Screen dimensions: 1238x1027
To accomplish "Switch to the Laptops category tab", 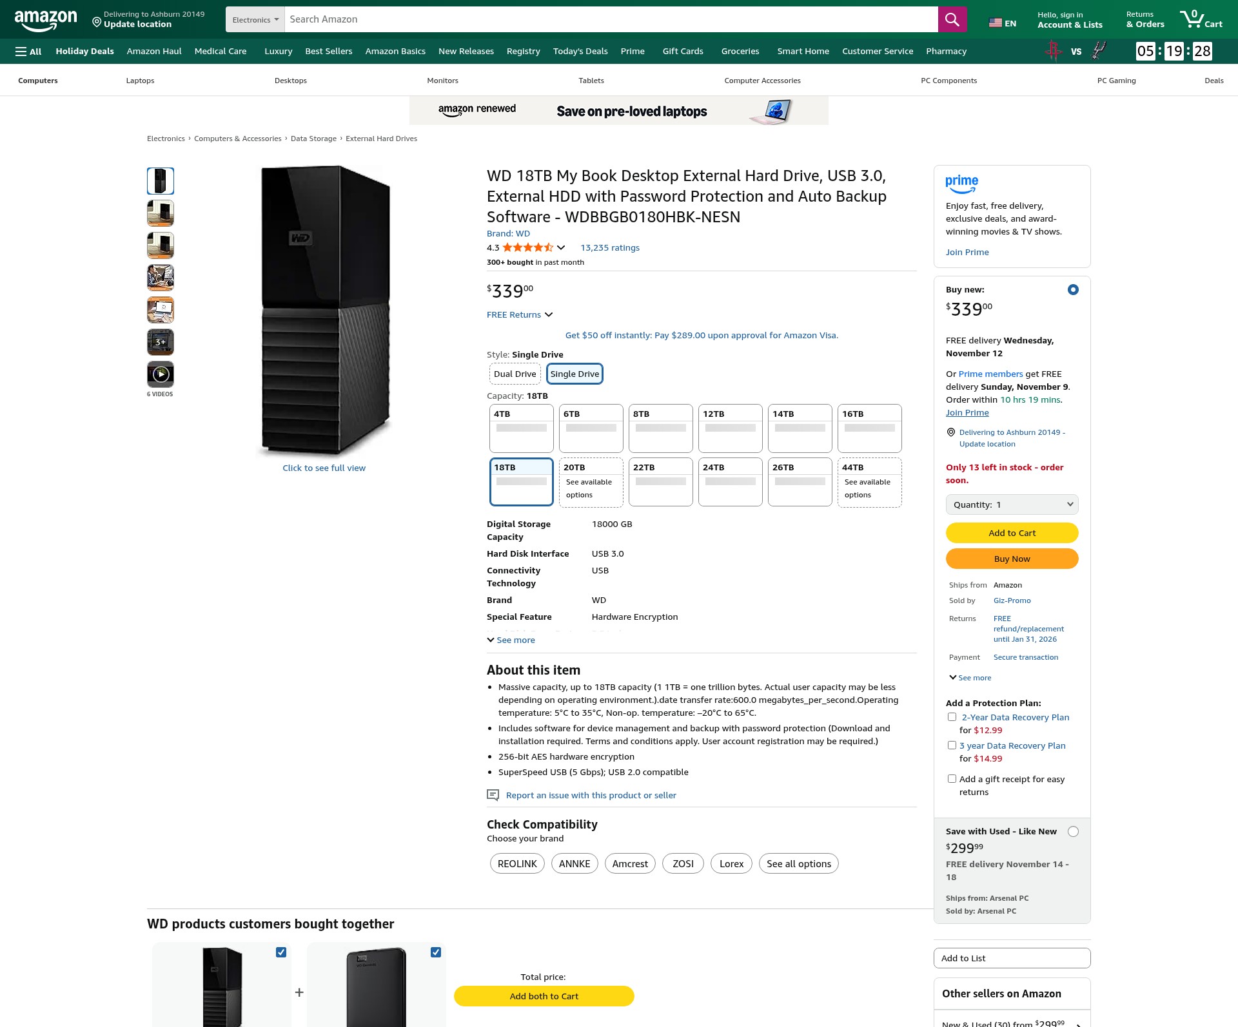I will point(140,81).
